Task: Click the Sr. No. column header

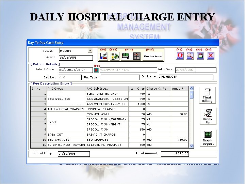Action: [39, 89]
